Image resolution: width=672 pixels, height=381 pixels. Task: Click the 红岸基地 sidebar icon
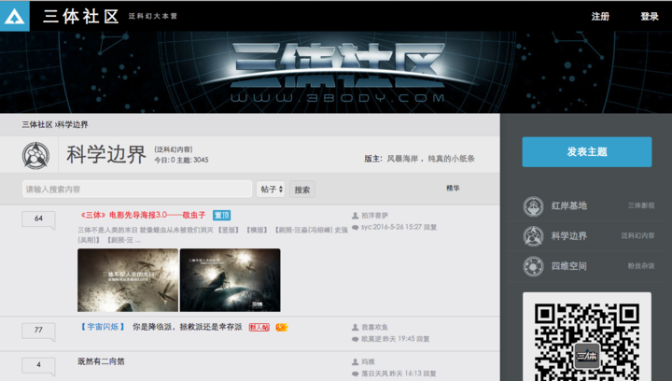[x=533, y=206]
